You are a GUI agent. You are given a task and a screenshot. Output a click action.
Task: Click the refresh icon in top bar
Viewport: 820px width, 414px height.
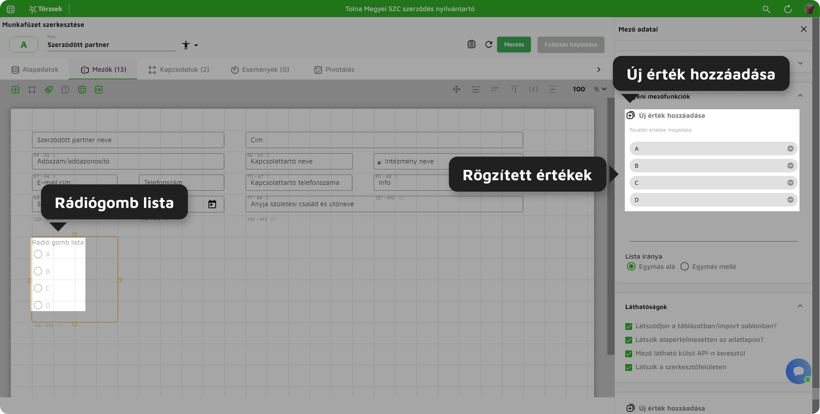click(788, 9)
